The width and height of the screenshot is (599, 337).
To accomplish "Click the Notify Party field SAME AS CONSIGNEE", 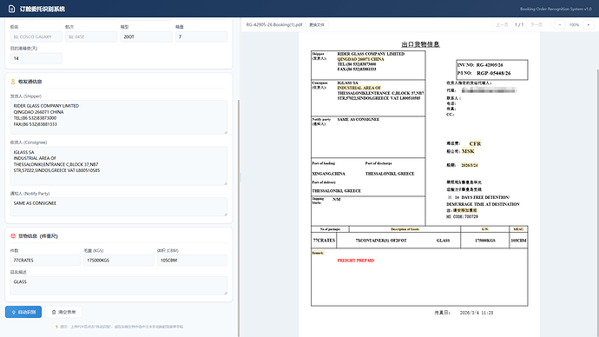I will (x=119, y=207).
